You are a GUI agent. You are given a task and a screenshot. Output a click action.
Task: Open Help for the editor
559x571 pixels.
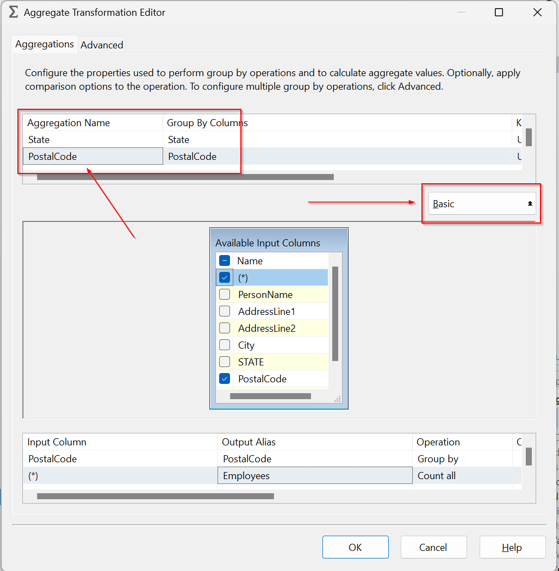coord(512,547)
